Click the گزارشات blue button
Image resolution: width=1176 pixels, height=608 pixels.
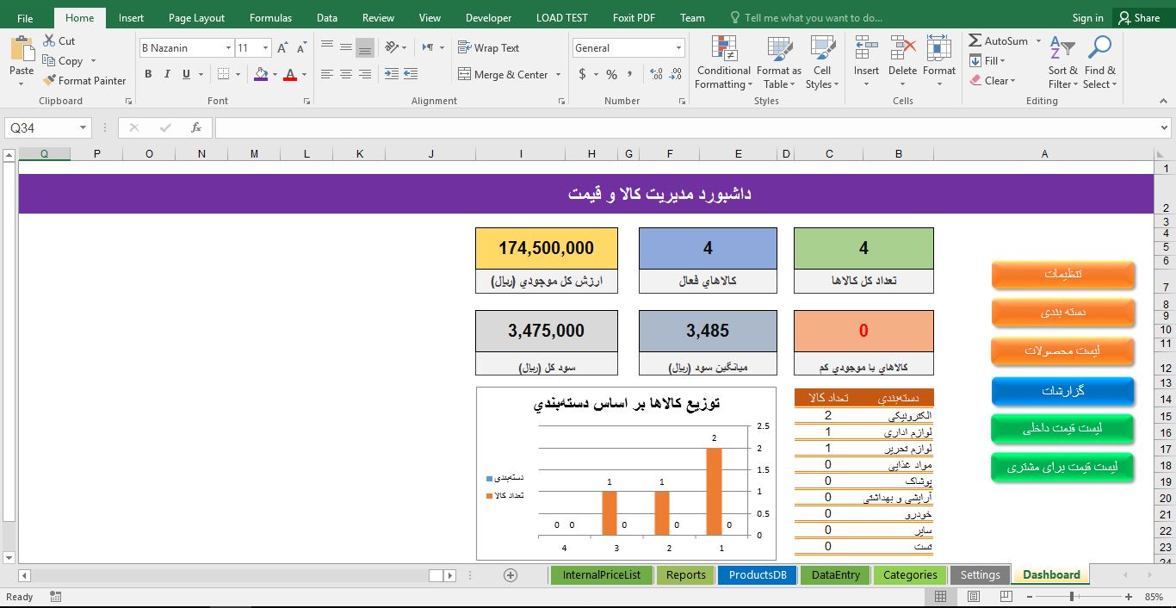[x=1062, y=391]
